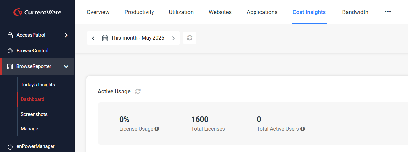Click the AccessPatrol lock icon

pos(10,35)
